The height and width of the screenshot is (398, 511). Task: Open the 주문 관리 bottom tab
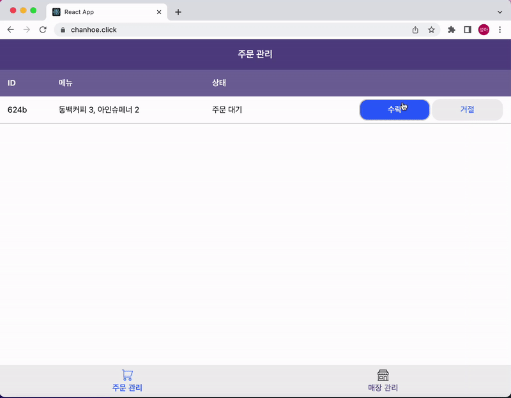[127, 381]
